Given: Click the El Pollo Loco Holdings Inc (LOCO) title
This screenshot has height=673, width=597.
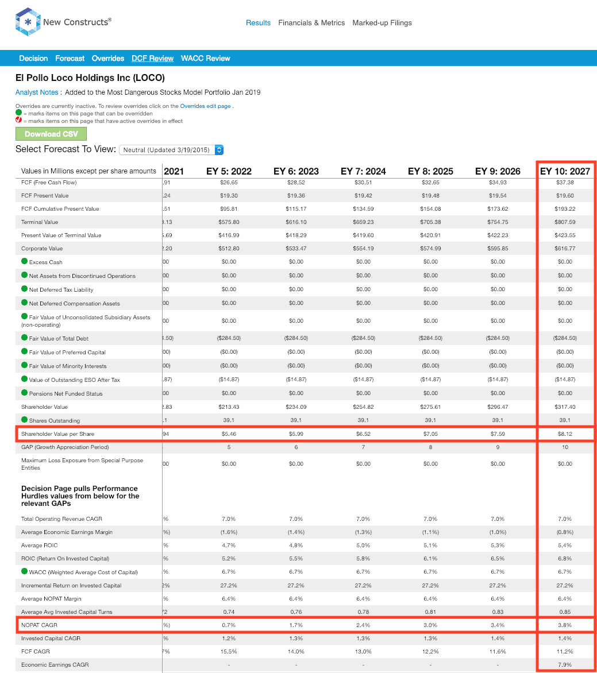Looking at the screenshot, I should pos(90,78).
